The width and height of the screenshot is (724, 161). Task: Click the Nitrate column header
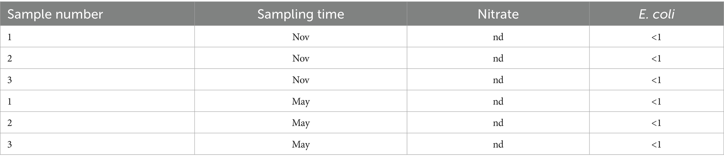coord(498,14)
